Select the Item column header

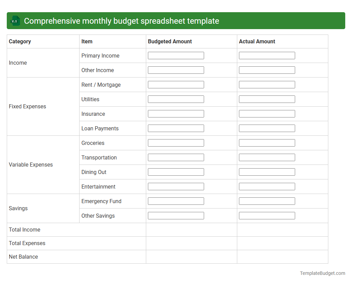pos(87,41)
